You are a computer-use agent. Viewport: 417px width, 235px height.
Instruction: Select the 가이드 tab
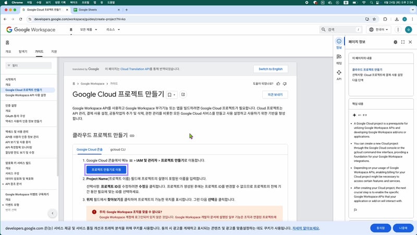tap(39, 51)
